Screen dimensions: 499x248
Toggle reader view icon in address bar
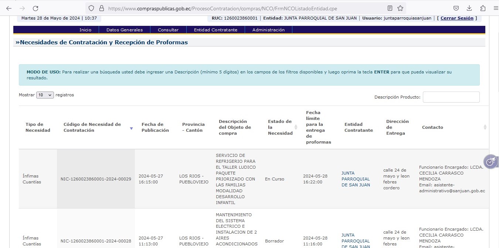(x=390, y=8)
